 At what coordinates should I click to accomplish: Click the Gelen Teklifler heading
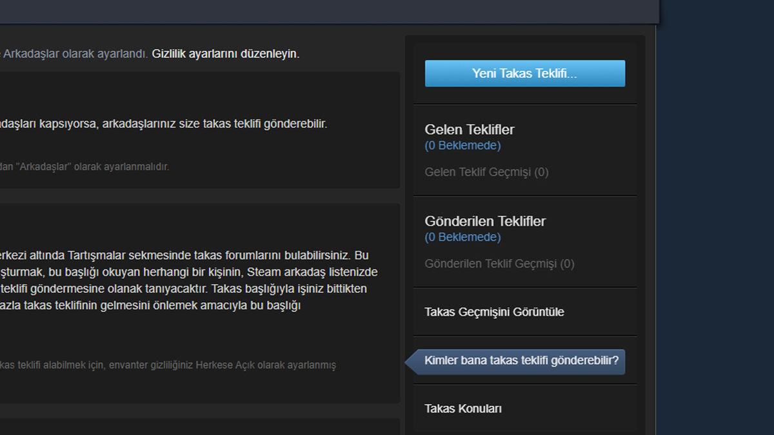pyautogui.click(x=470, y=129)
